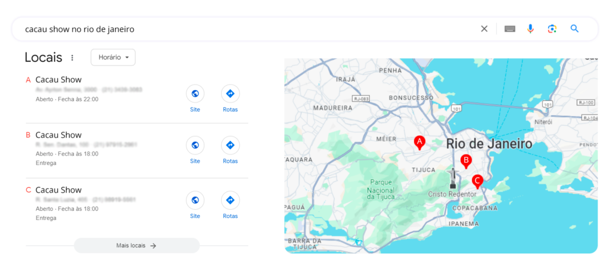Click map pin A near Méier
This screenshot has width=610, height=273.
[x=419, y=142]
